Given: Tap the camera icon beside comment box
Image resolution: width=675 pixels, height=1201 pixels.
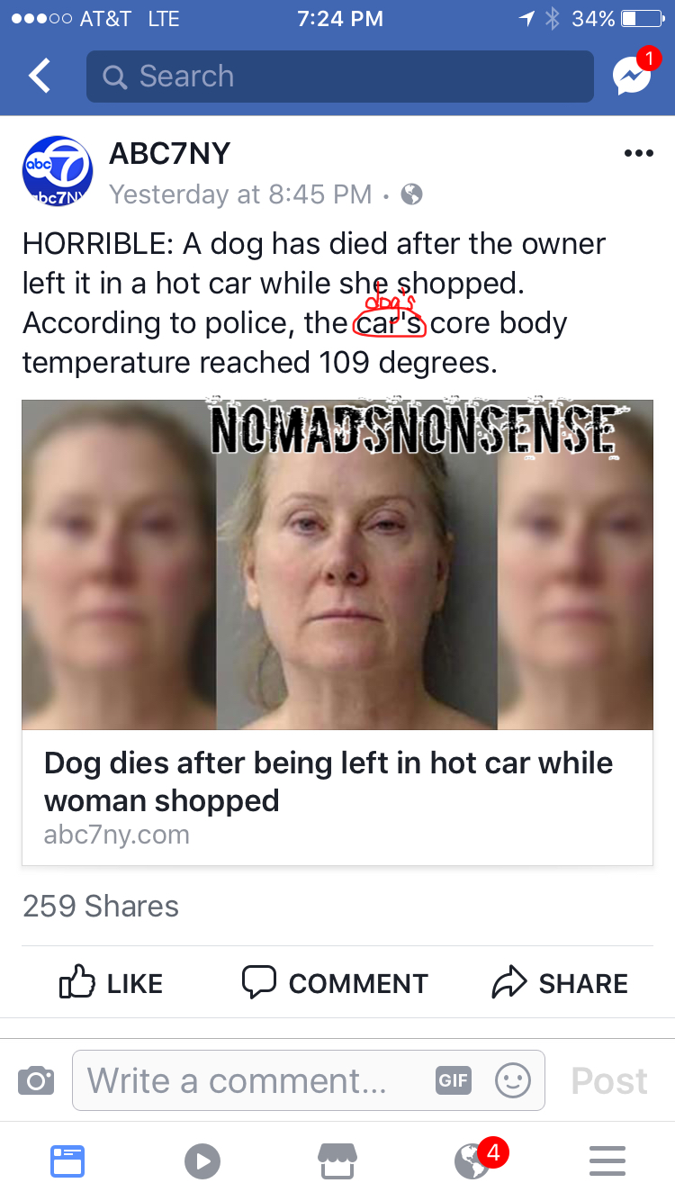Looking at the screenshot, I should tap(36, 1079).
